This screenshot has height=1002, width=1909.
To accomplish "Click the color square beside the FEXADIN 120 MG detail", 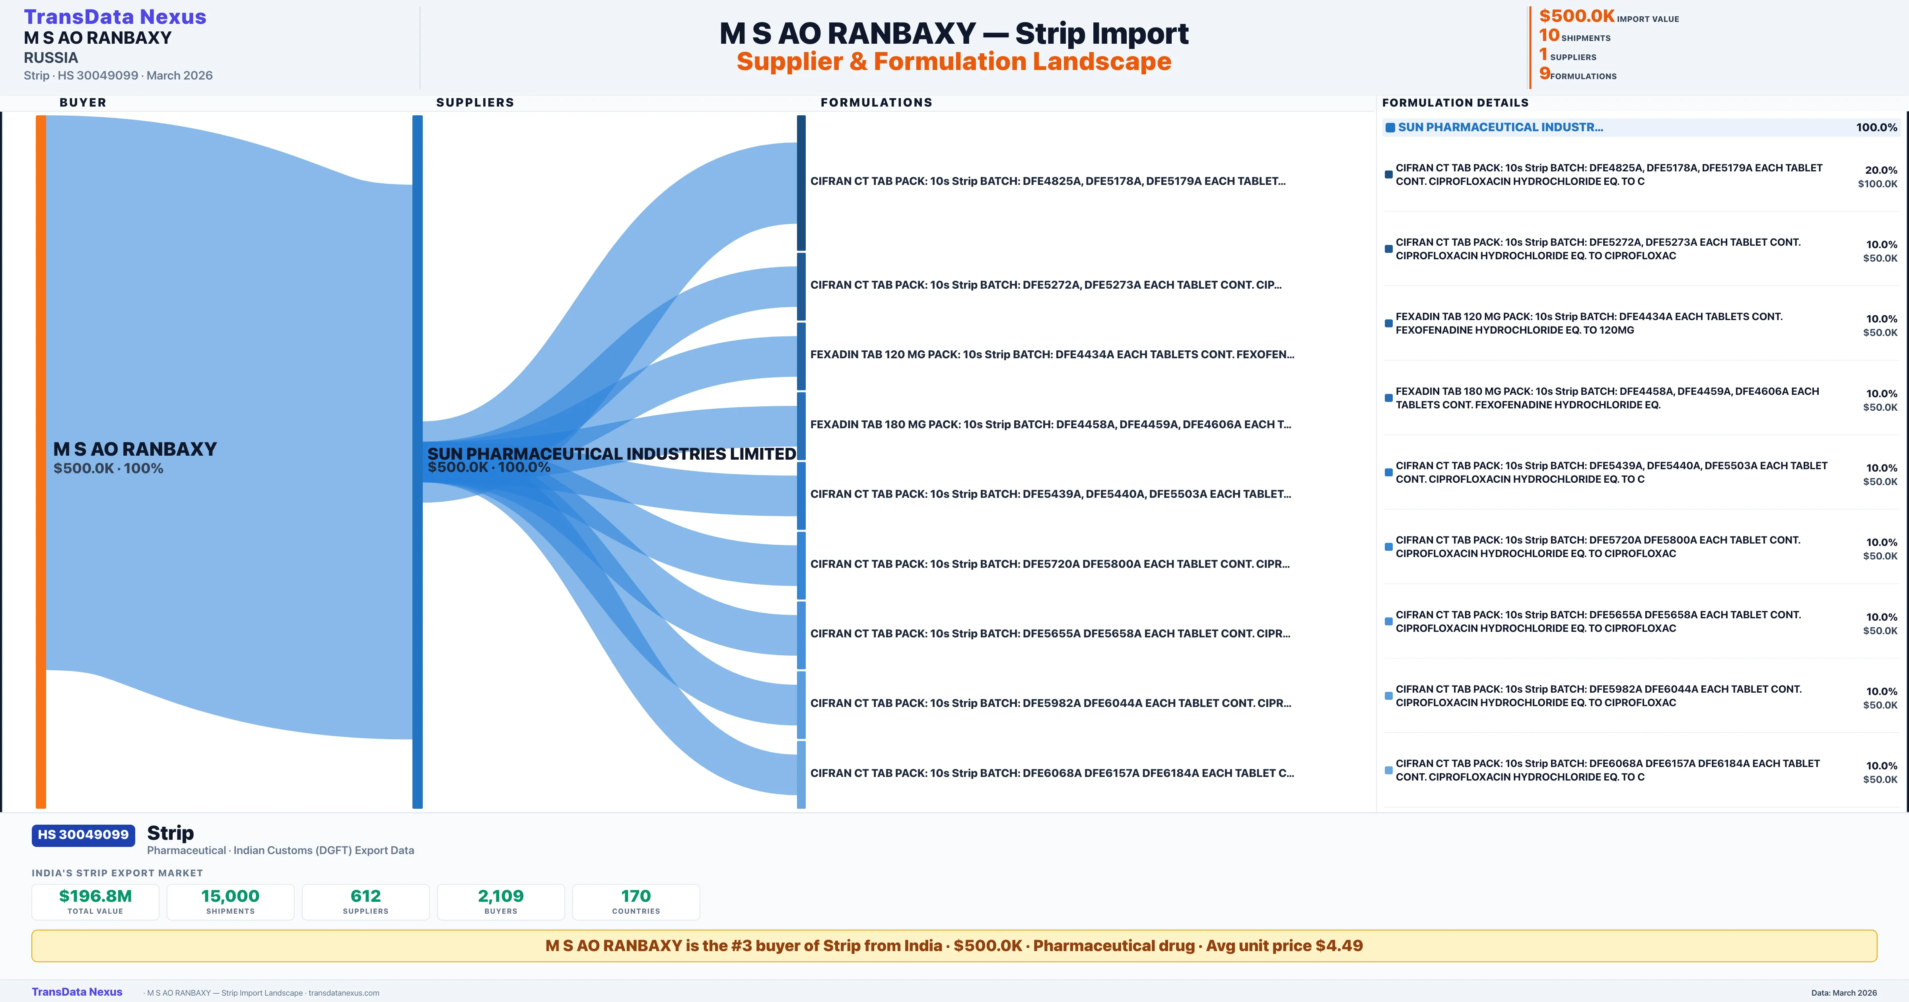I will (x=1388, y=324).
